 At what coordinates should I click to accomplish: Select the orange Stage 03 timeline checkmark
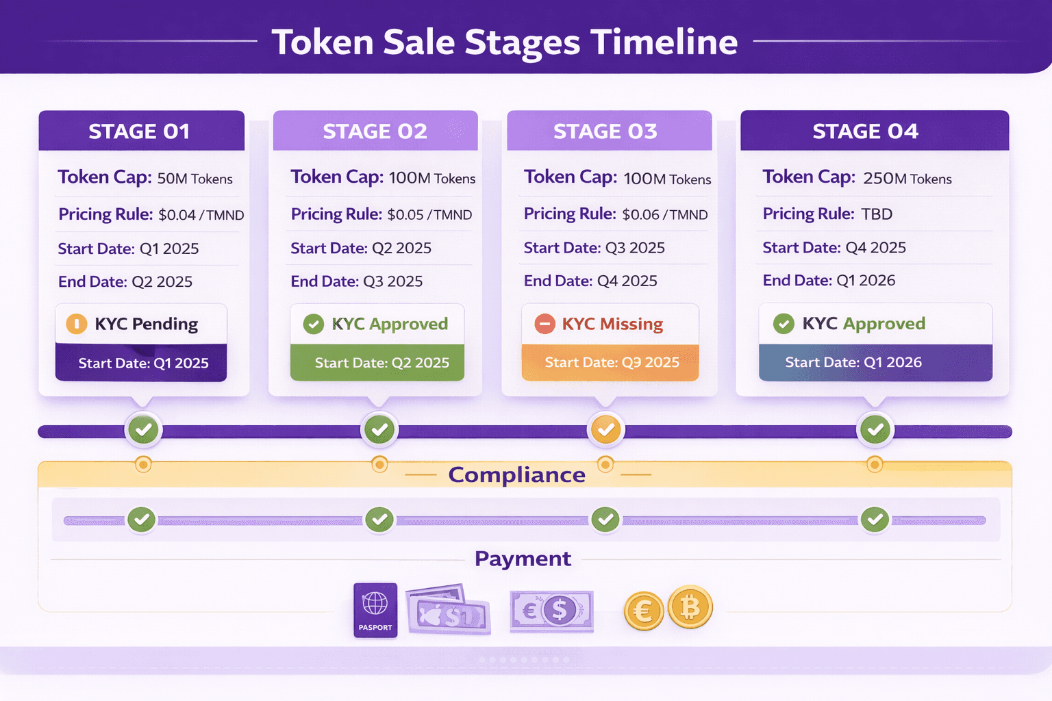pyautogui.click(x=606, y=430)
